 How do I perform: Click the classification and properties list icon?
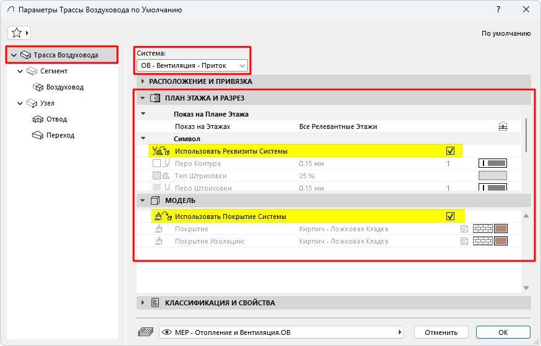[x=155, y=303]
